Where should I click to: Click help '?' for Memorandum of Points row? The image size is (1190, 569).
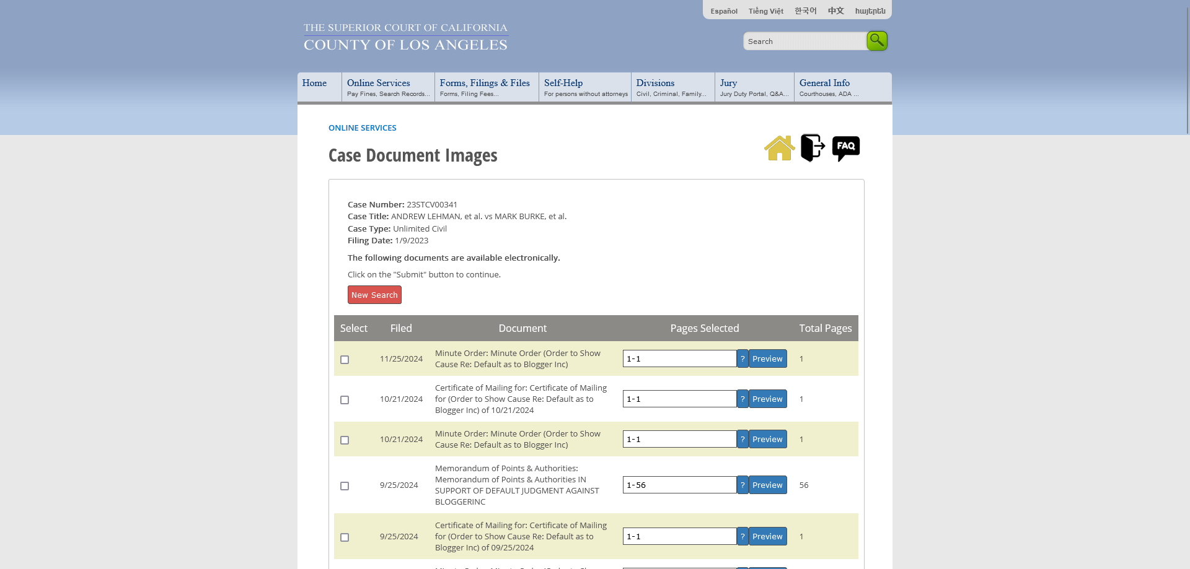click(743, 485)
